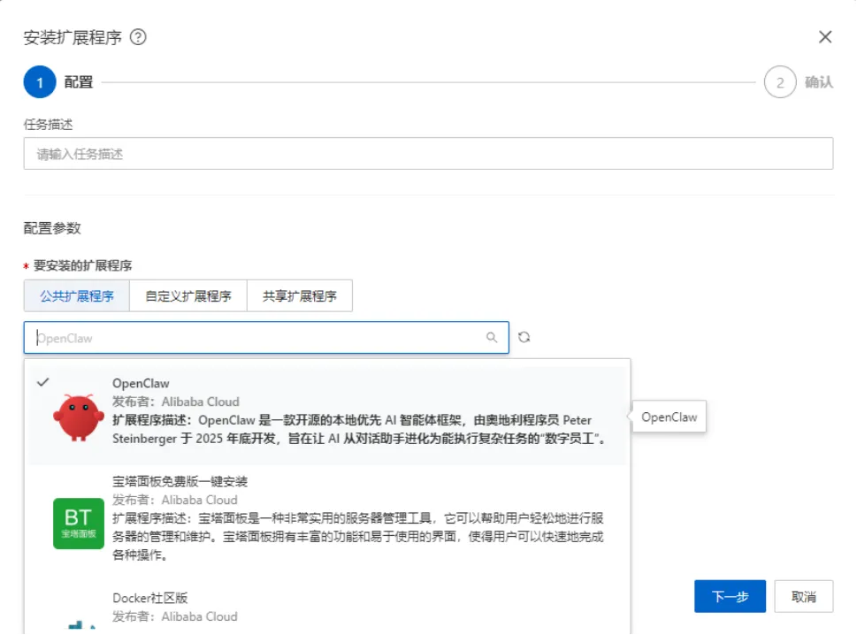Click the OpenClaw extension search box
The height and width of the screenshot is (635, 857).
(266, 338)
